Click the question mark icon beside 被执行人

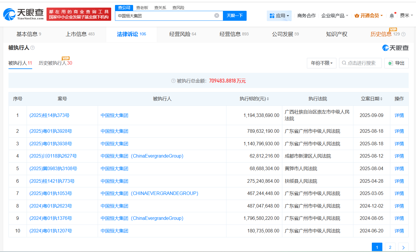click(x=32, y=48)
